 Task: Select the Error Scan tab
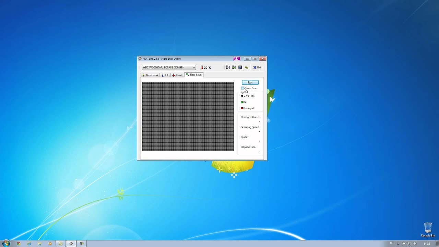(194, 75)
